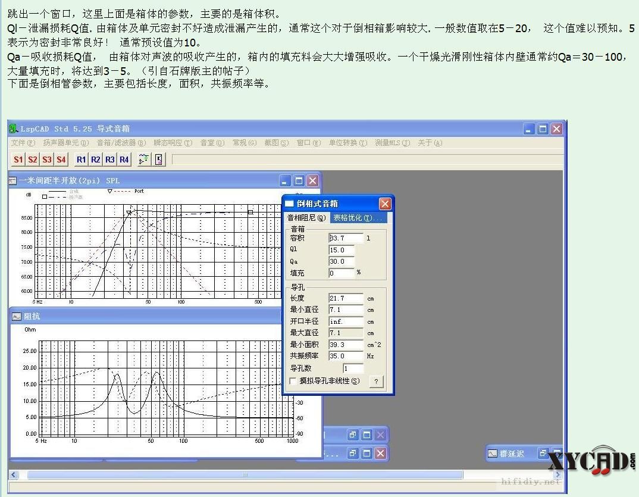Open the 音室 menu
Image resolution: width=639 pixels, height=497 pixels.
click(213, 143)
